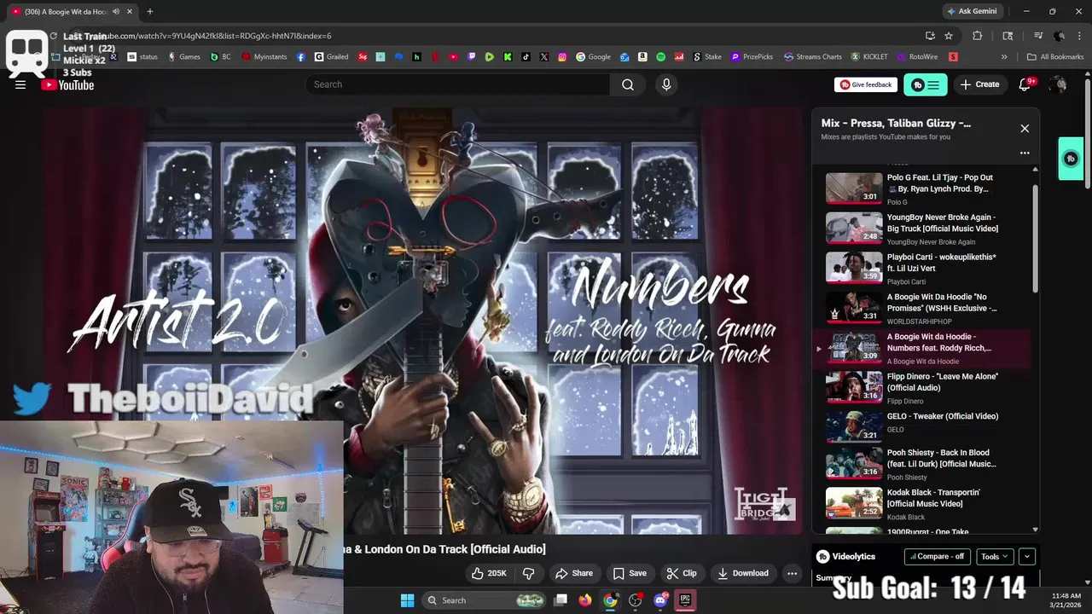The image size is (1092, 614).
Task: Go to the YouTube home logo
Action: coord(67,84)
